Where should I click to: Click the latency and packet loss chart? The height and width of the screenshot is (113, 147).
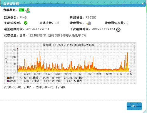click(x=70, y=63)
